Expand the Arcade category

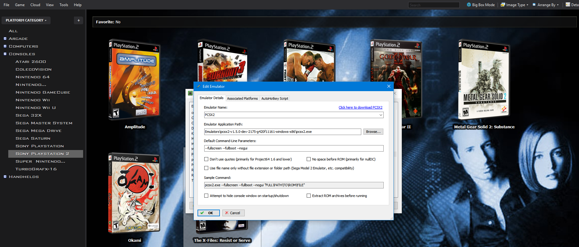tap(5, 39)
